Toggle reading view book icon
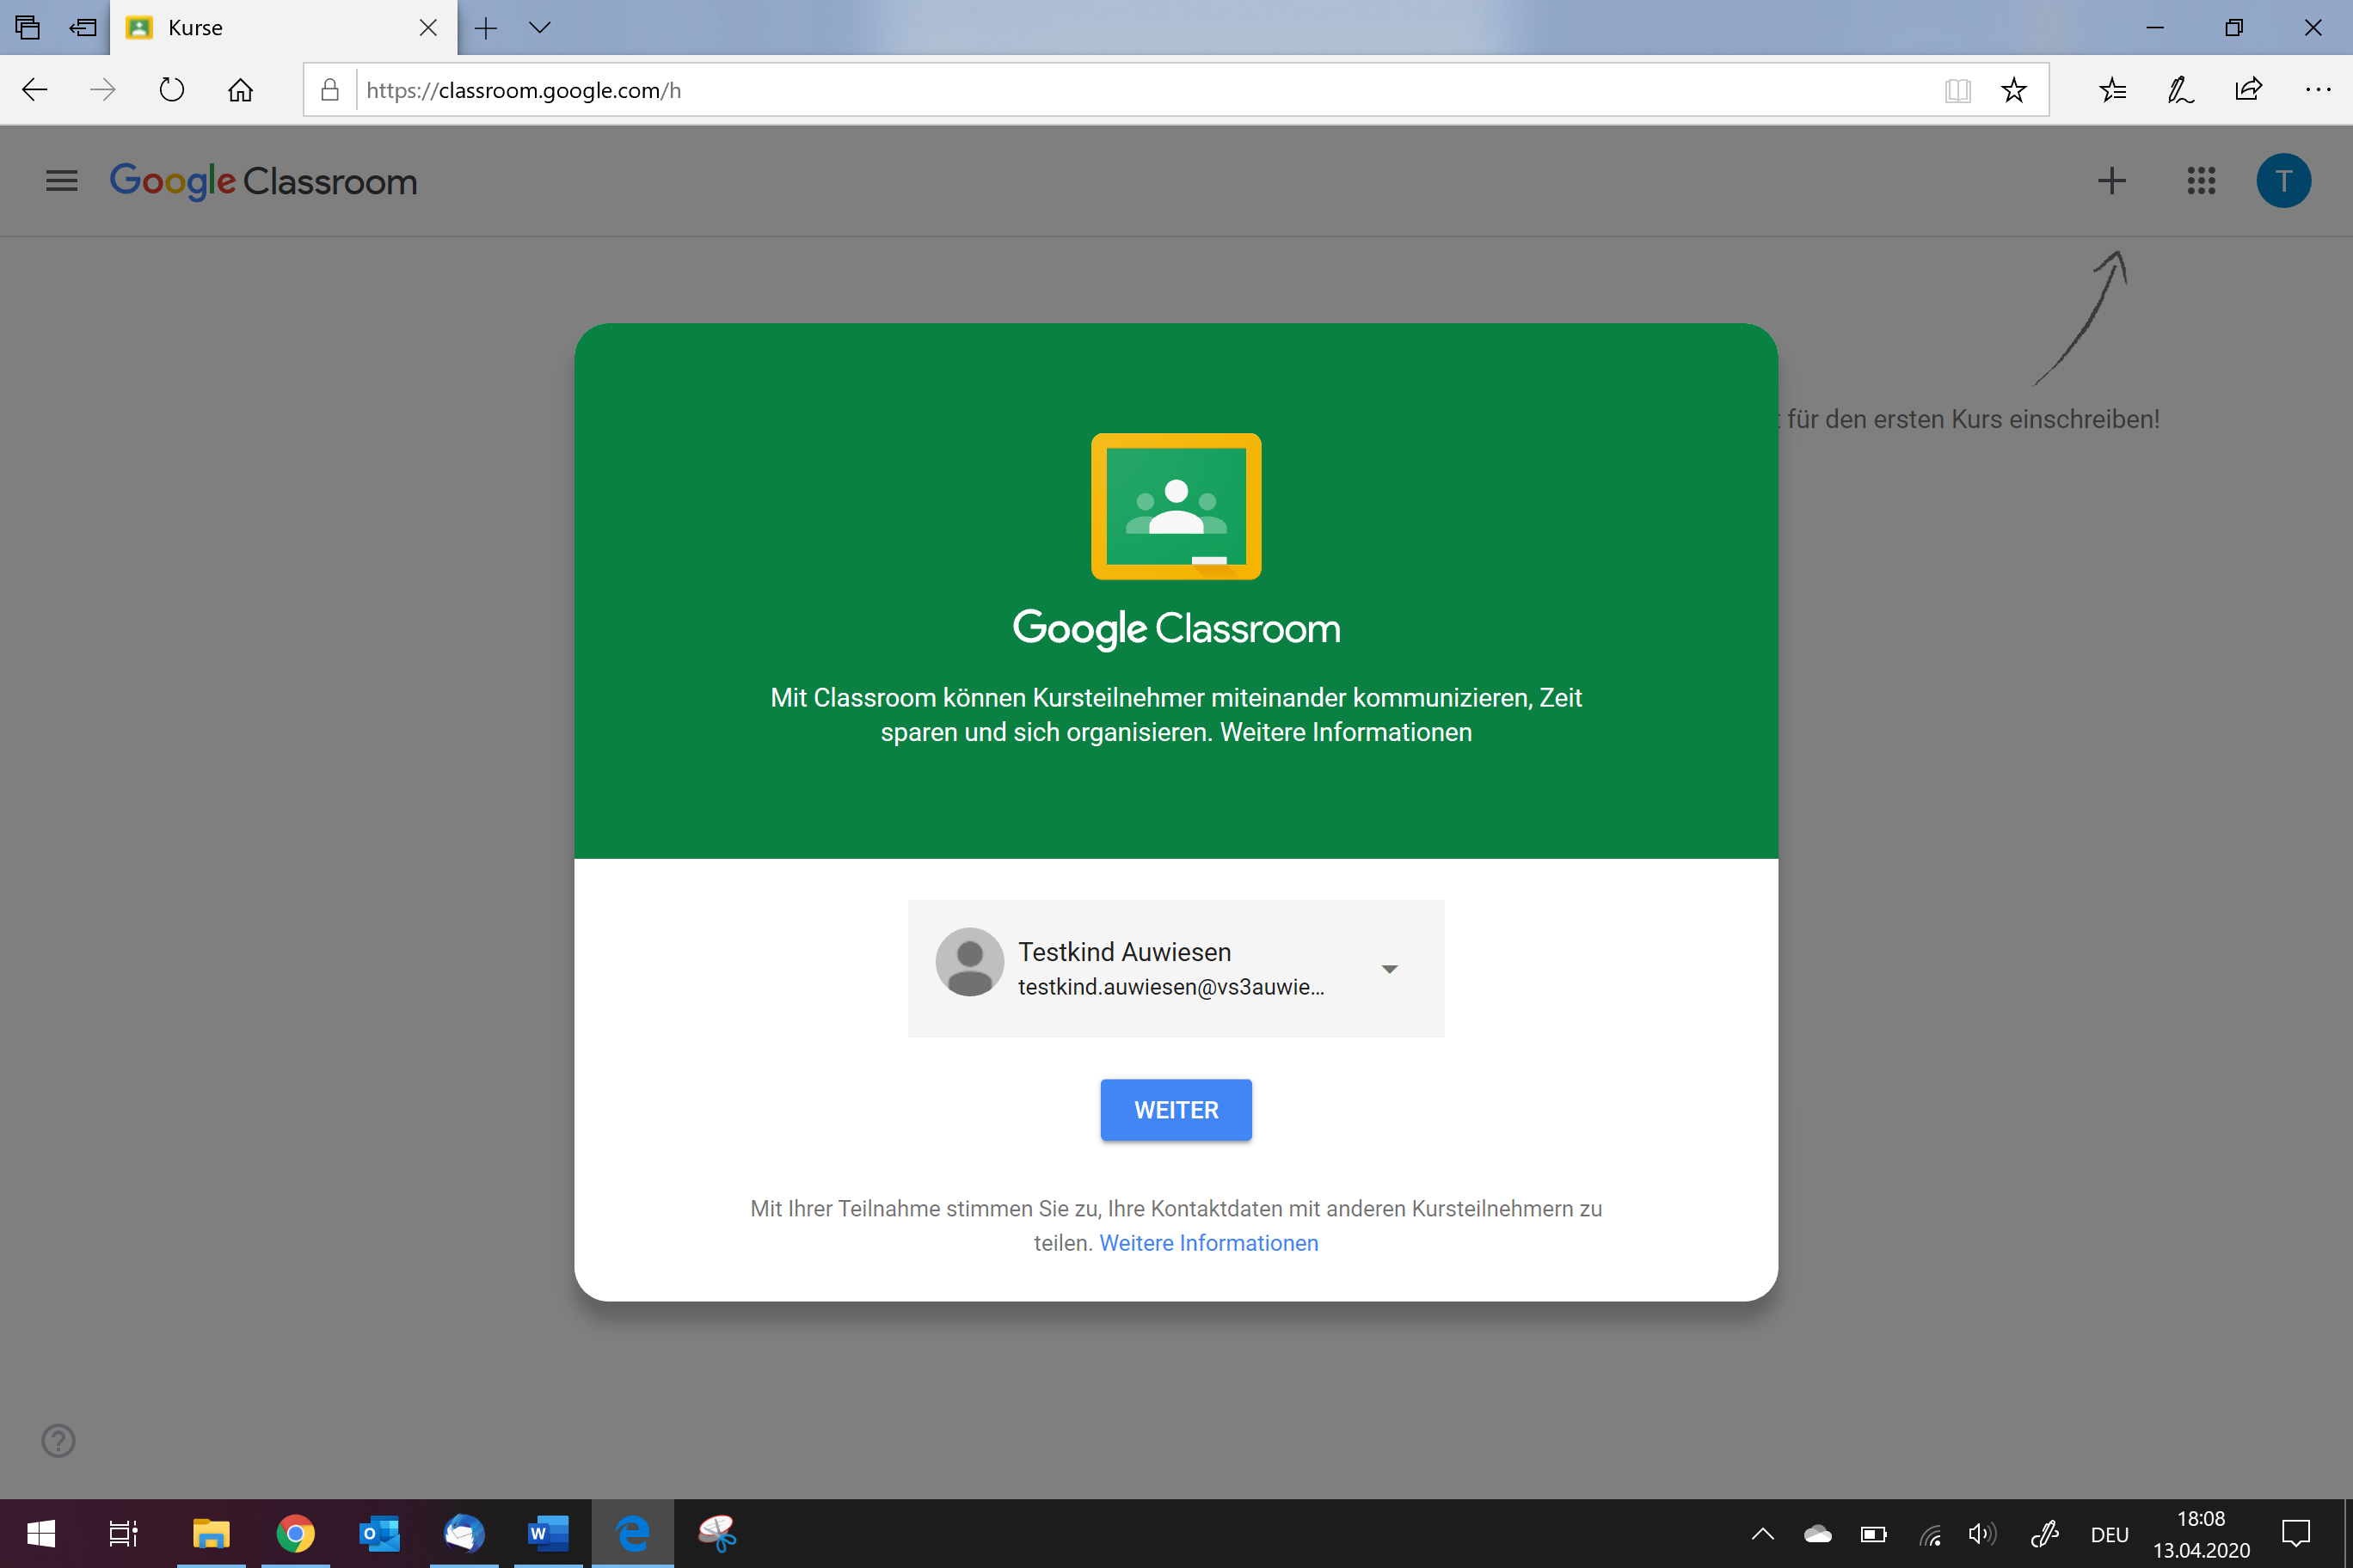 (1958, 91)
